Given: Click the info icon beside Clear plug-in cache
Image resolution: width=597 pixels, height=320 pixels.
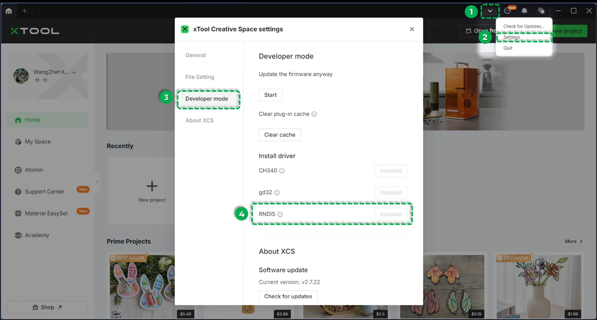Looking at the screenshot, I should click(314, 114).
